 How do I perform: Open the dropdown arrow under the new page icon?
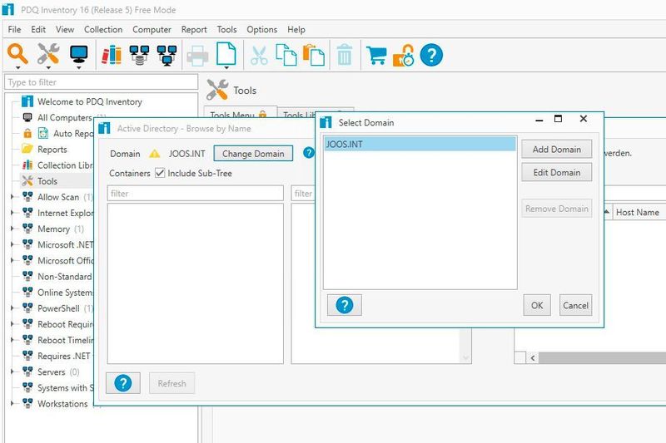pyautogui.click(x=226, y=68)
